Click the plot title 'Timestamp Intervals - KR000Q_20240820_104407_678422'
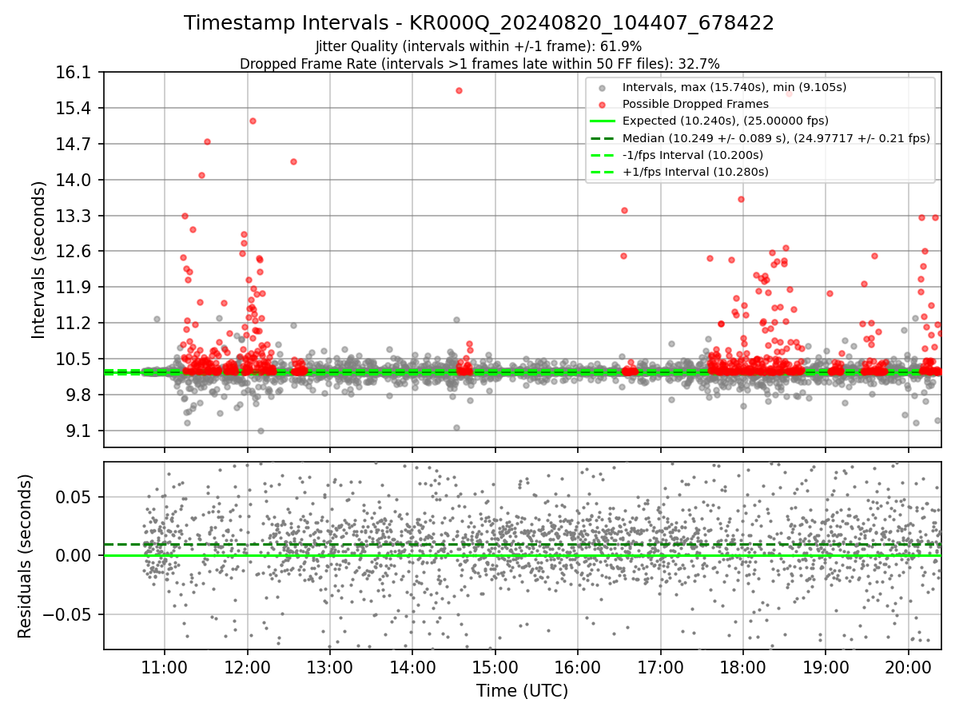This screenshot has height=719, width=959. pos(479,23)
